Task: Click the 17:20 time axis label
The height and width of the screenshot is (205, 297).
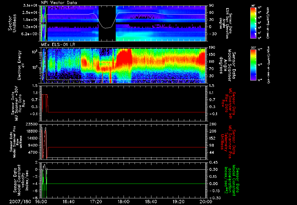Action: tap(96, 202)
